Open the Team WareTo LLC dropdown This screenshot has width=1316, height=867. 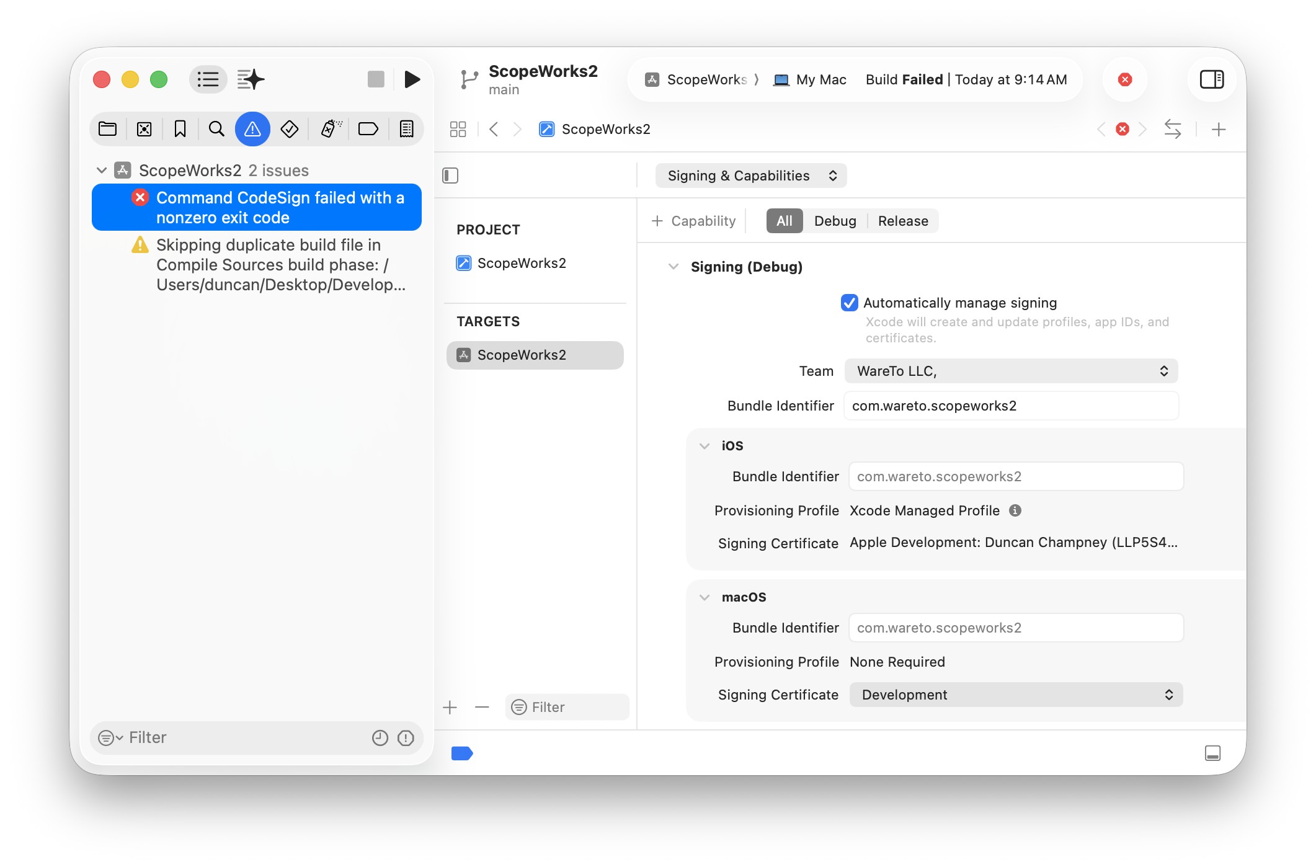click(x=1011, y=371)
